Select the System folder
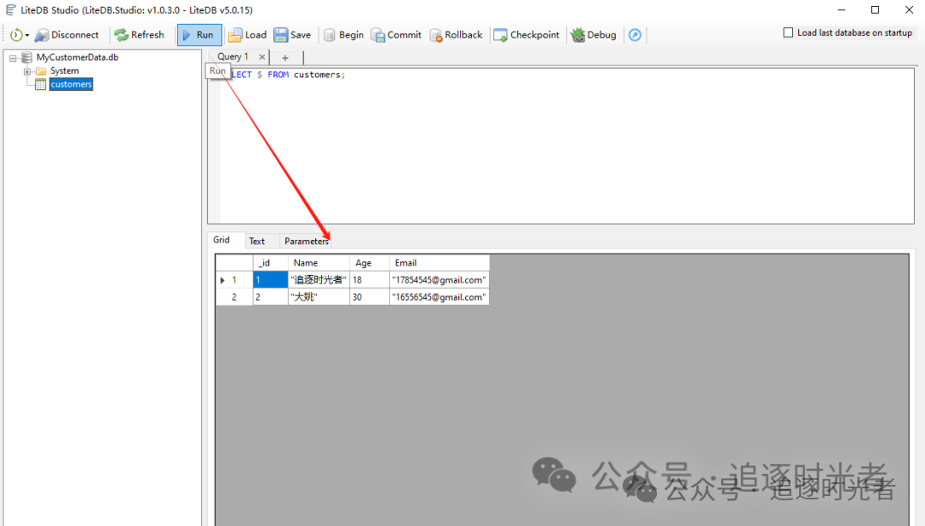 [x=64, y=71]
